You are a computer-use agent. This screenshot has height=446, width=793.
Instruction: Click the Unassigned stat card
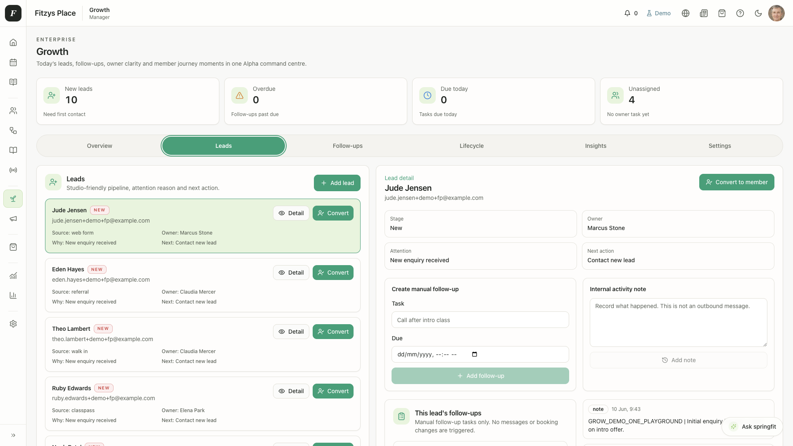(x=691, y=101)
